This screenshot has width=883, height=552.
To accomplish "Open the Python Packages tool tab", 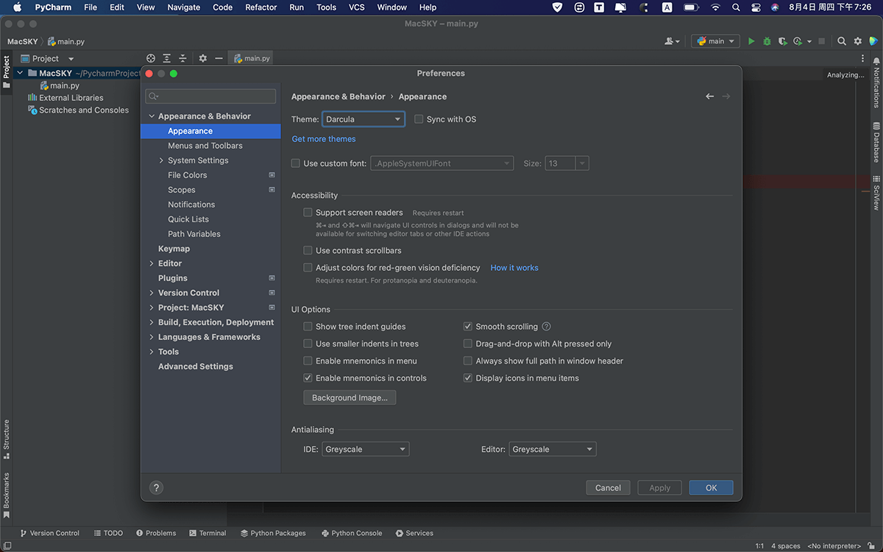I will point(272,533).
